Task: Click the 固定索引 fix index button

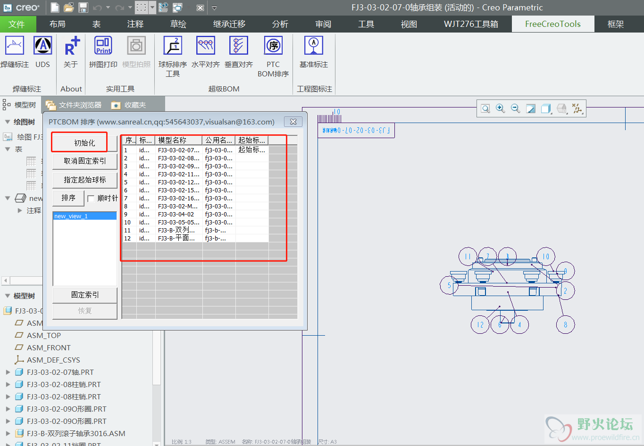Action: 85,295
